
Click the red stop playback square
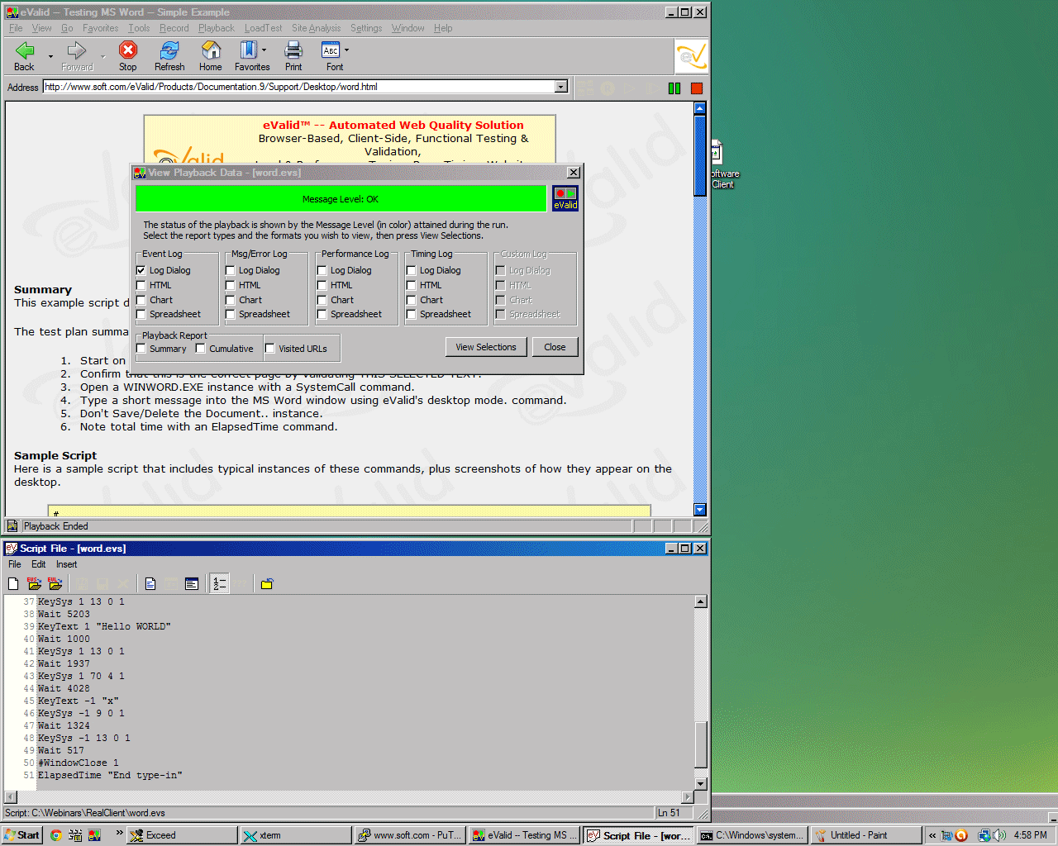(x=697, y=88)
